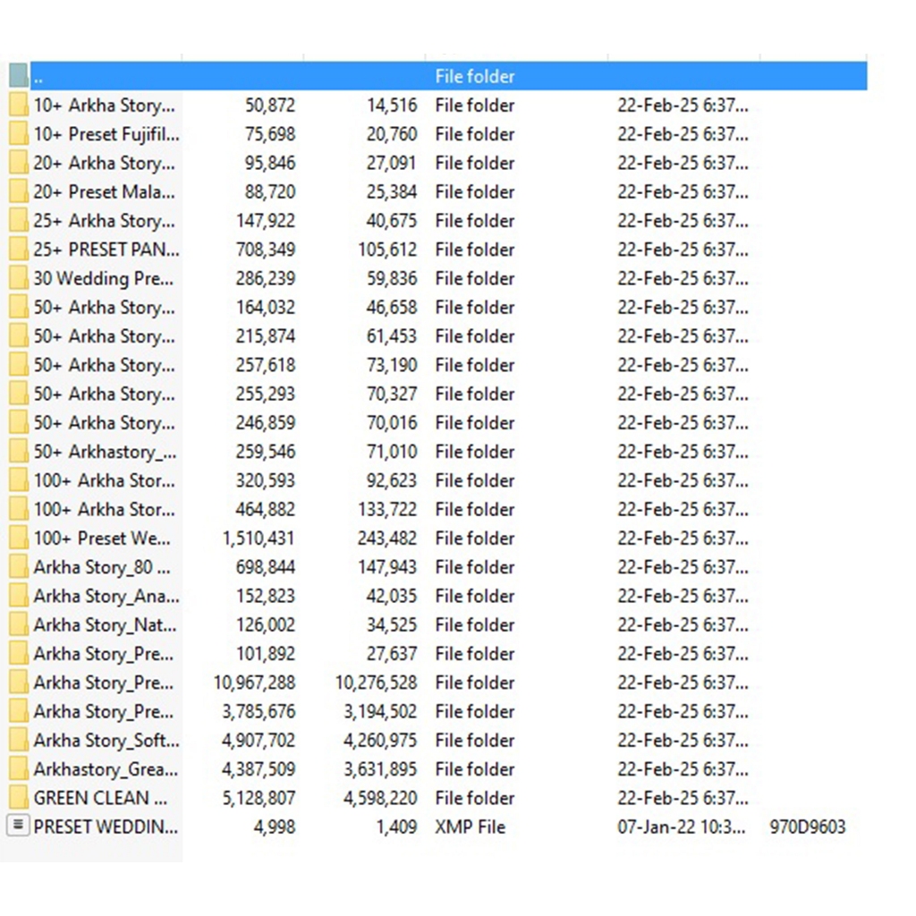Click folder icon beside 'GREEN CLEAN ...'

point(18,798)
